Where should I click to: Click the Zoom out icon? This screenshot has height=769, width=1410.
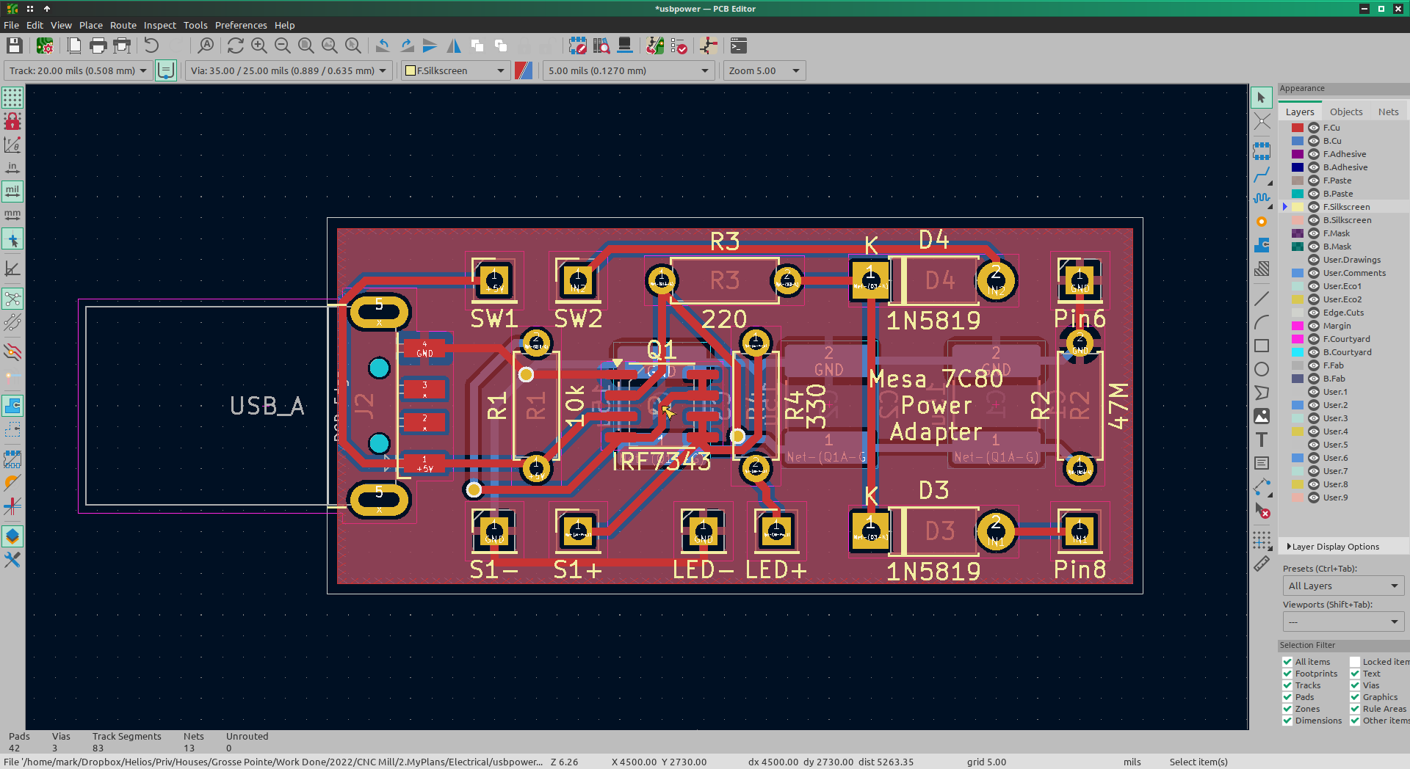(282, 46)
